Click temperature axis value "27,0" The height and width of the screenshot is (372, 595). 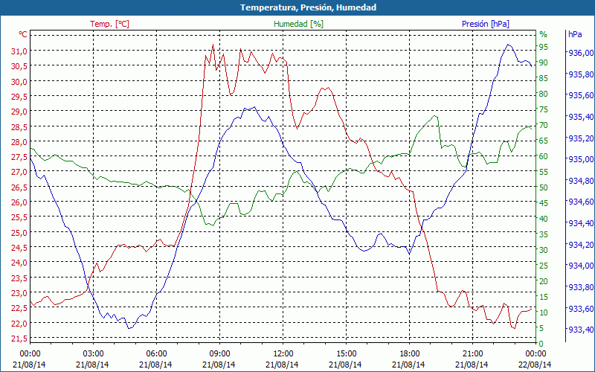click(18, 172)
